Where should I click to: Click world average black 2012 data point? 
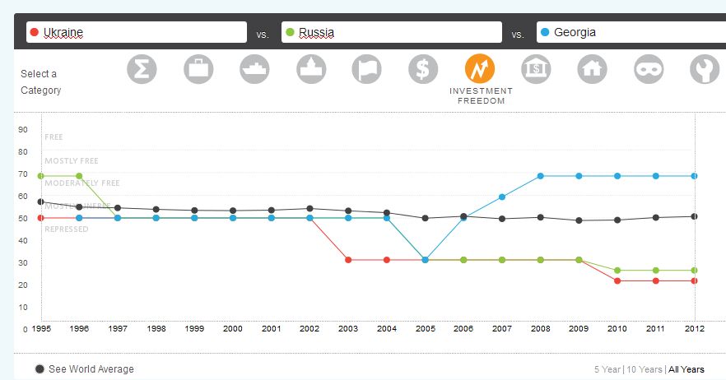(694, 216)
